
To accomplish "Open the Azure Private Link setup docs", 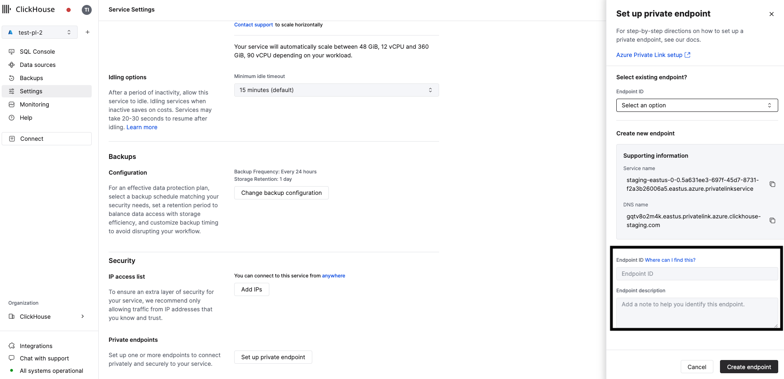I will (x=650, y=54).
